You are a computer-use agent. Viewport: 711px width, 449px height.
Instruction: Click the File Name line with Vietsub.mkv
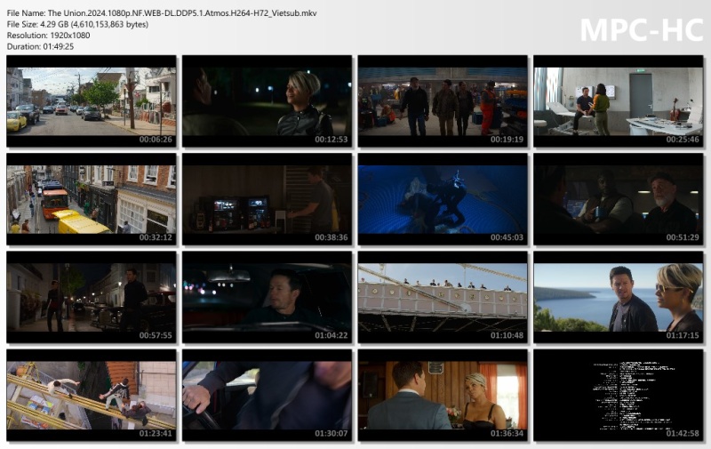tap(162, 13)
